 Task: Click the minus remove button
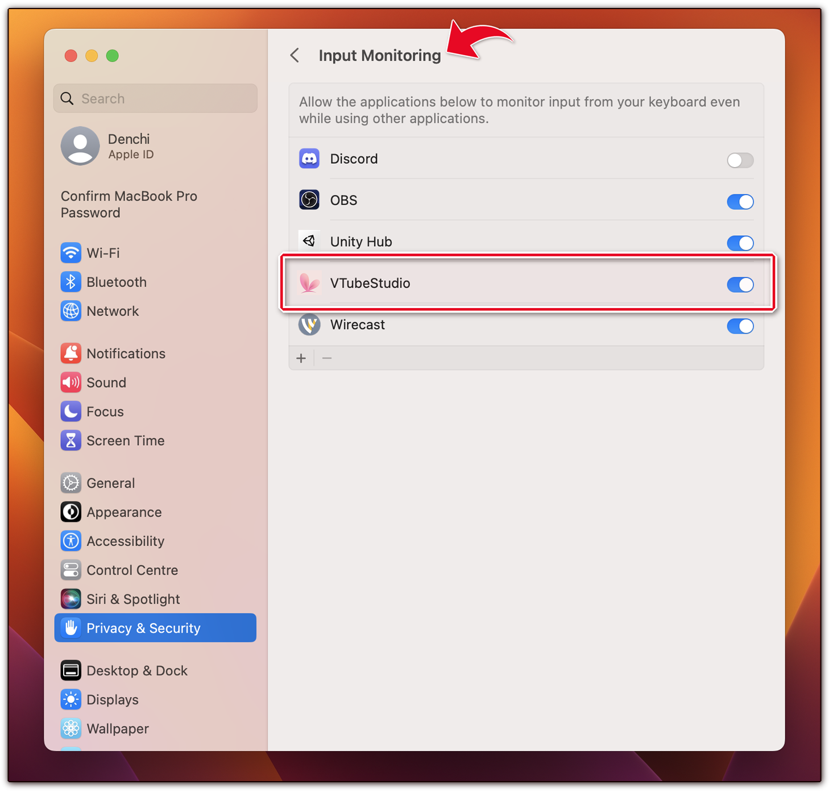click(x=327, y=358)
